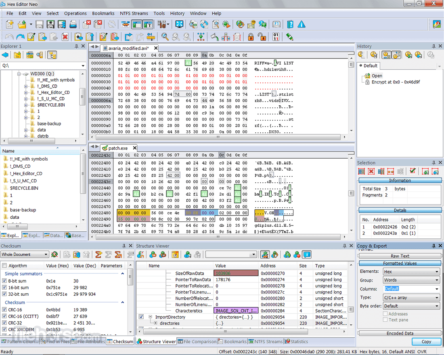Image resolution: width=444 pixels, height=355 pixels.
Task: Switch to the File Comparison tab
Action: pyautogui.click(x=197, y=342)
